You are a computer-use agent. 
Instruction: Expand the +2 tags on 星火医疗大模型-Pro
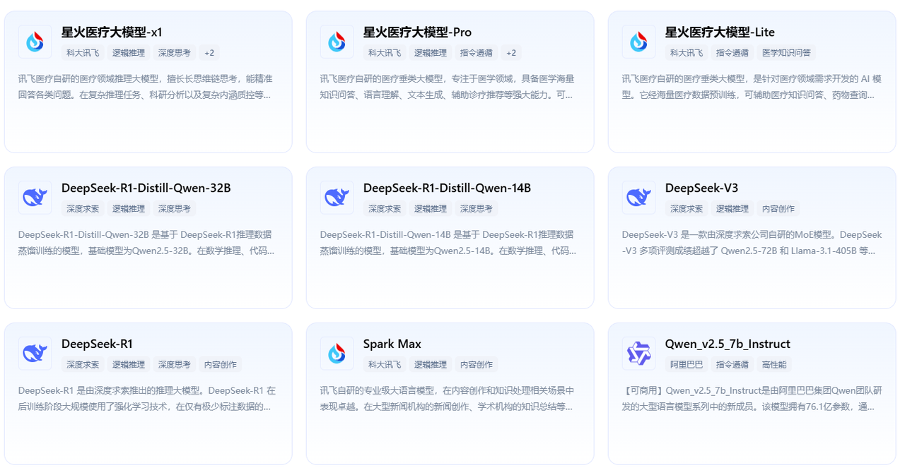[x=511, y=53]
